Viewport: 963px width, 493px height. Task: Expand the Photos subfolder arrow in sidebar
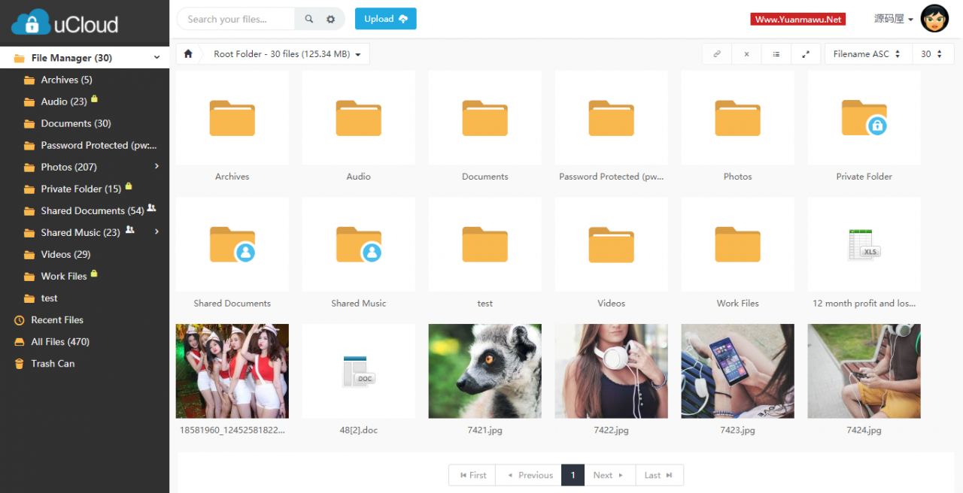tap(156, 167)
